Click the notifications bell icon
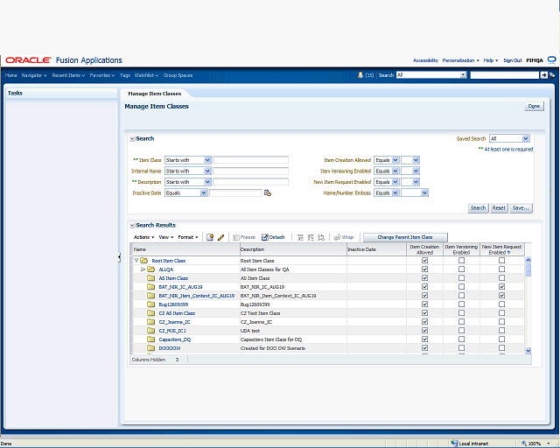560x448 pixels. click(x=360, y=75)
